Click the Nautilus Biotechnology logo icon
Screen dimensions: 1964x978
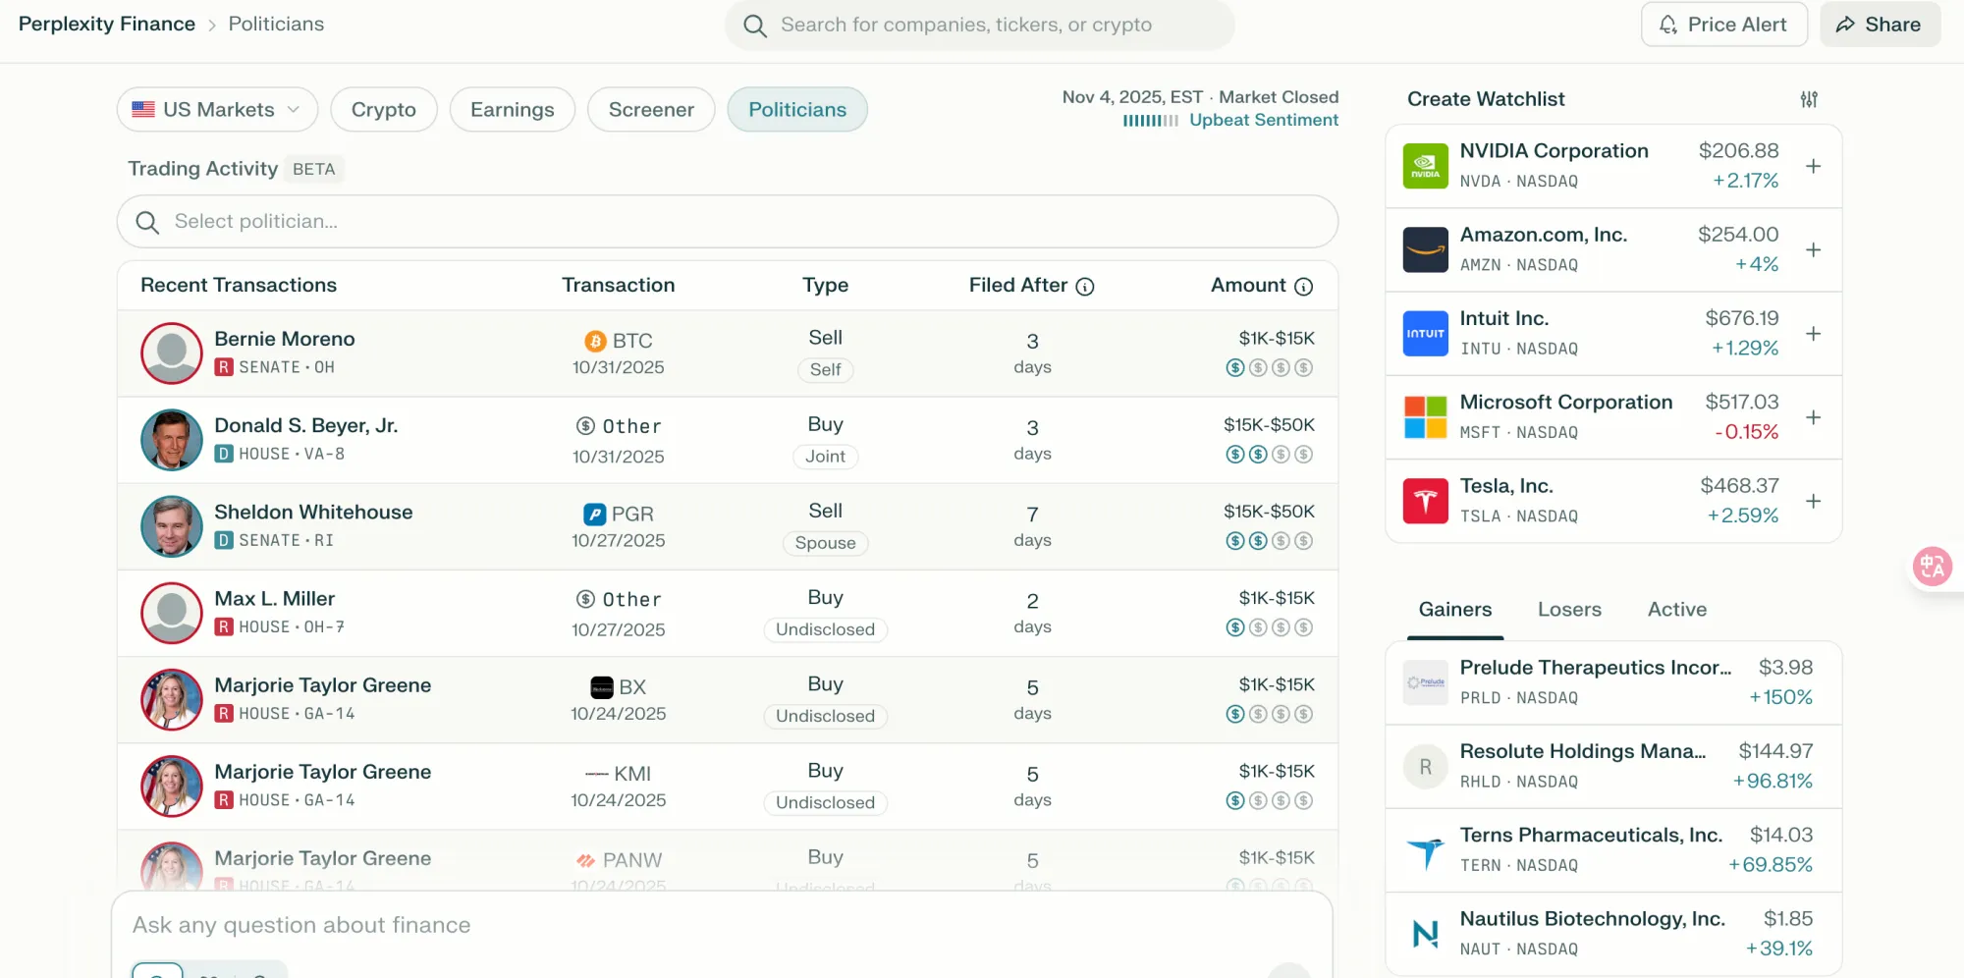coord(1425,934)
